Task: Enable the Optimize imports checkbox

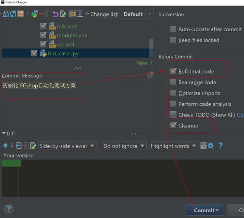Action: point(173,93)
